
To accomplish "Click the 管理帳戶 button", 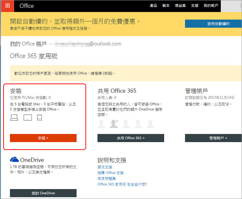I will tap(214, 138).
